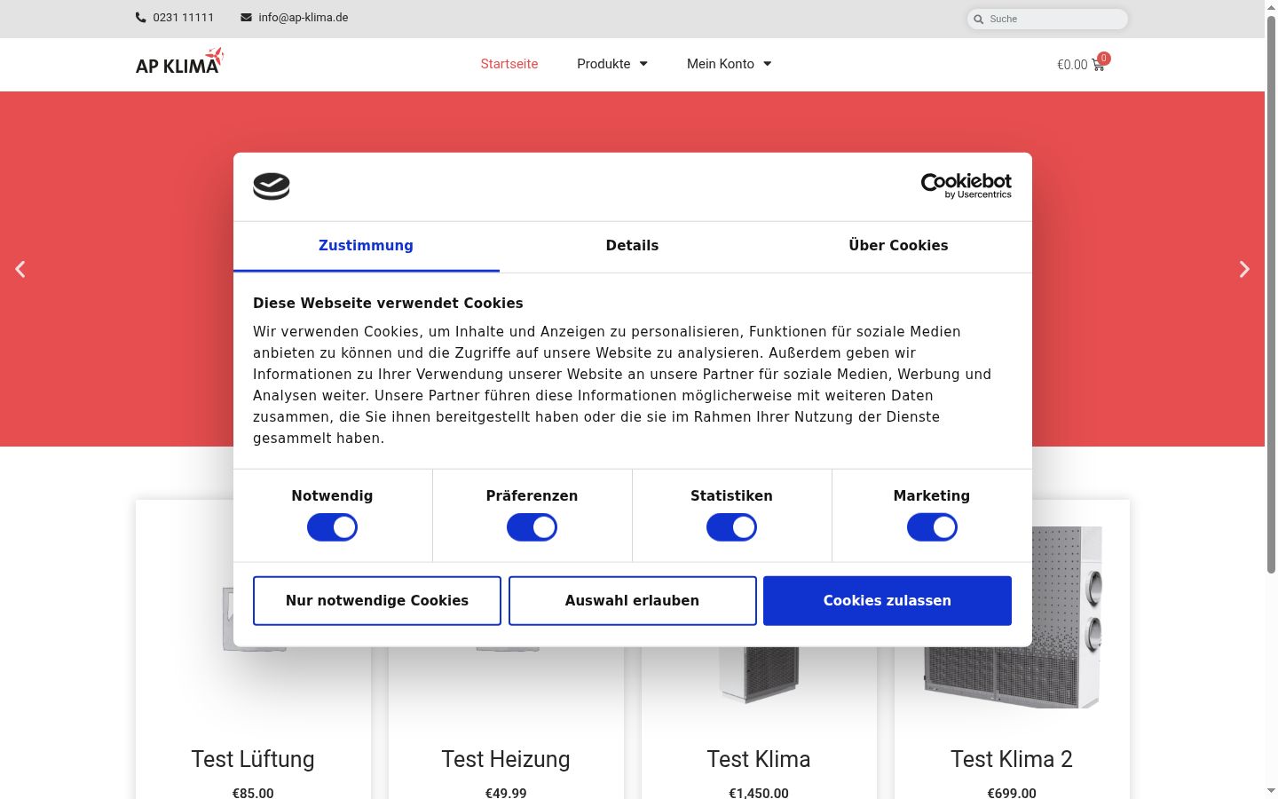Click the envelope email icon

[246, 18]
